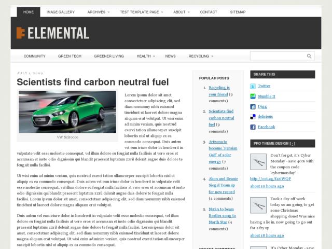Viewport: 332px width, 249px height.
Task: Select the News category
Action: coord(171,56)
